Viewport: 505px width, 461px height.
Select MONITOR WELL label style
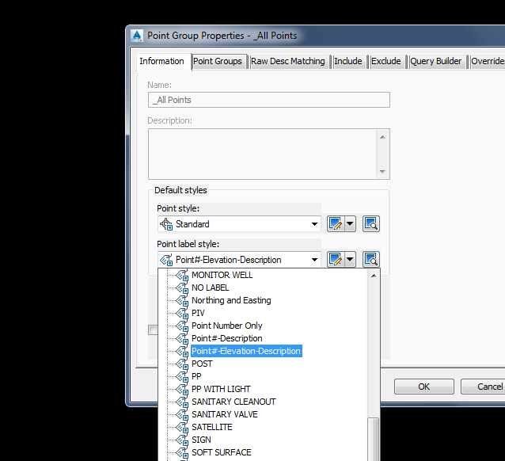(222, 275)
